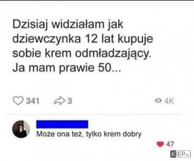The image size is (194, 161).
Task: Click the 341 likes count
Action: (33, 101)
